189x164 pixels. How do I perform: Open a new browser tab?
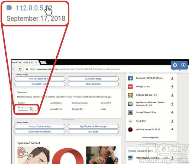click(x=43, y=63)
